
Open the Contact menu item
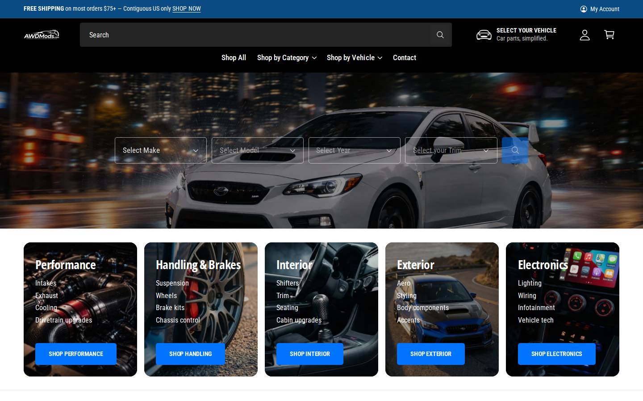[x=405, y=57]
